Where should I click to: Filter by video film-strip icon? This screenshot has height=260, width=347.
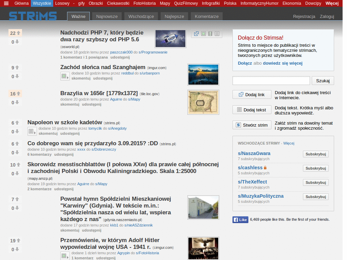[210, 34]
